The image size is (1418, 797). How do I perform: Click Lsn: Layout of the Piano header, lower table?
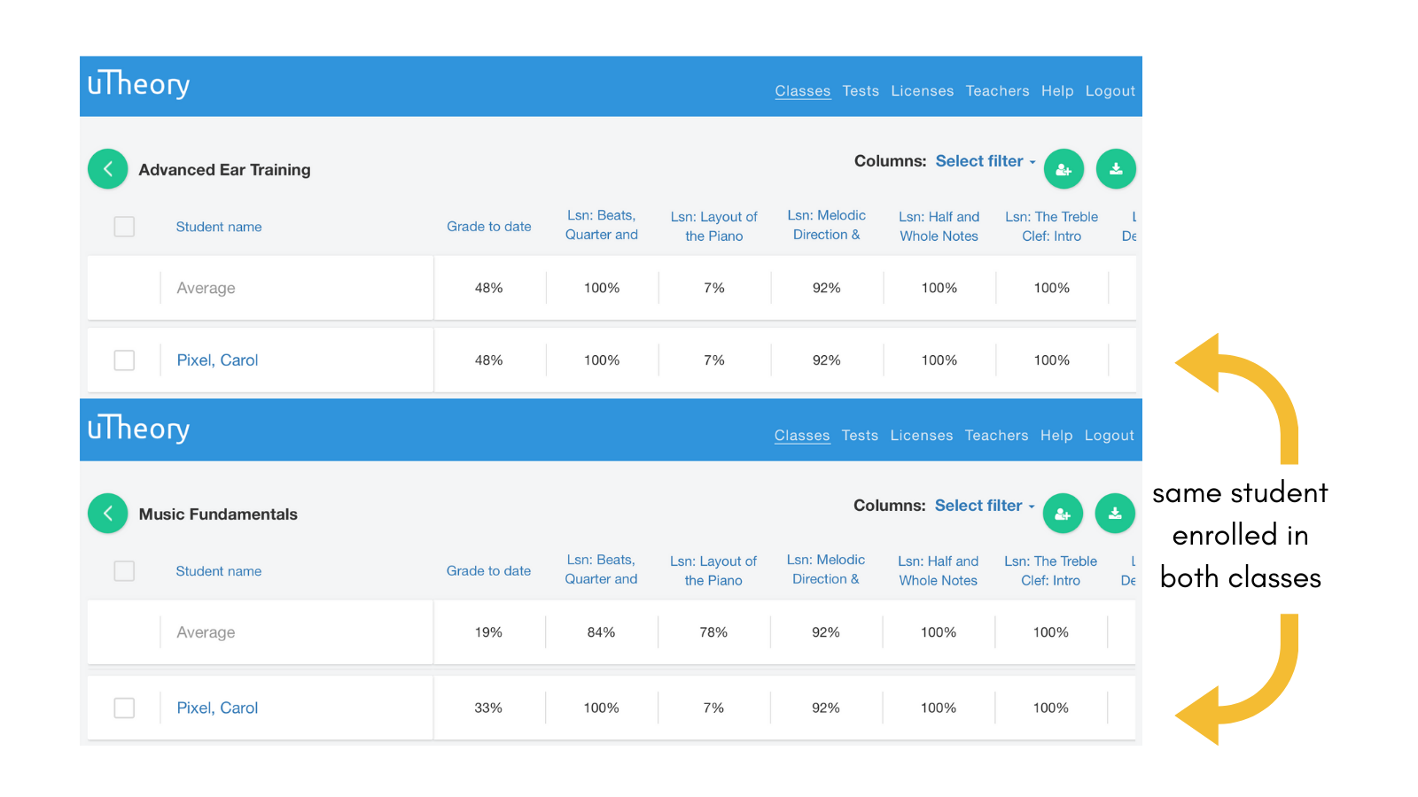[713, 571]
